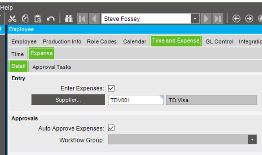Open search with the binoculars icon
Screen dimensions: 262x155
click(x=69, y=18)
